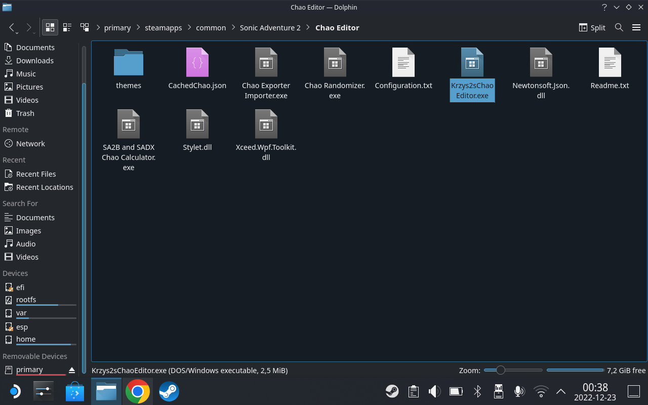Collapse the Devices section in the sidebar
The width and height of the screenshot is (648, 405).
[15, 273]
